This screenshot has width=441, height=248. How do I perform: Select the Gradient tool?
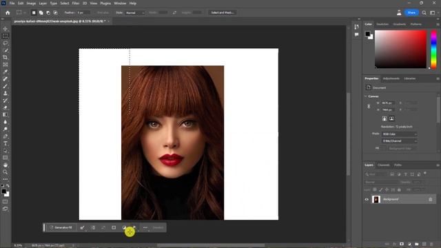(x=5, y=115)
